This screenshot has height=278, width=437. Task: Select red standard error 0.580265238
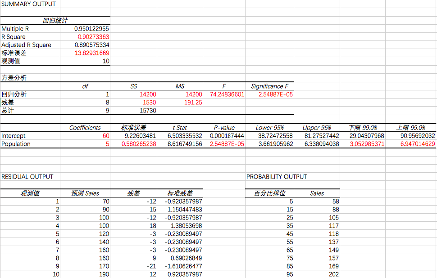(139, 144)
